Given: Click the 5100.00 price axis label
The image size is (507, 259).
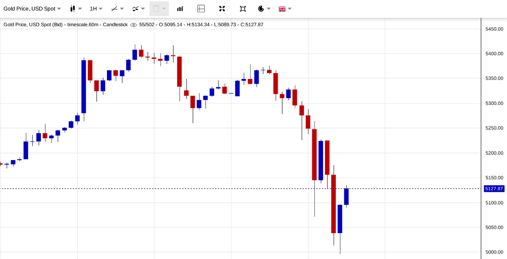Looking at the screenshot, I should [494, 203].
